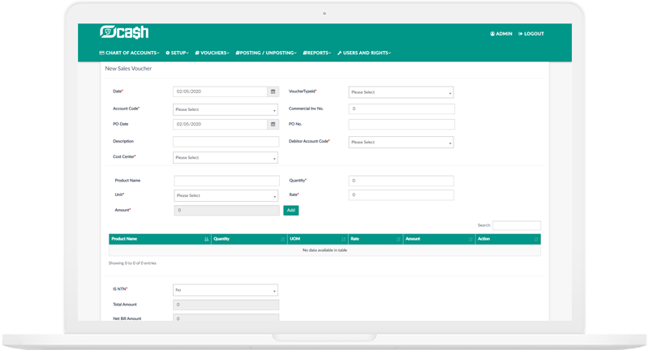Viewport: 649px width, 350px height.
Task: Focus the Product Name input field
Action: tap(227, 181)
